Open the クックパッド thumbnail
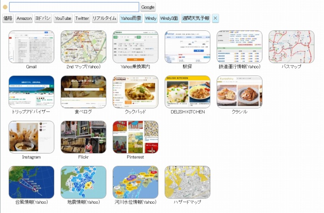Screen dimensions: 324x213 coord(135,92)
